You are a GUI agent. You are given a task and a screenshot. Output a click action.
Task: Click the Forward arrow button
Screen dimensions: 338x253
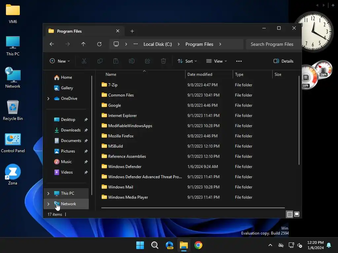click(x=68, y=44)
